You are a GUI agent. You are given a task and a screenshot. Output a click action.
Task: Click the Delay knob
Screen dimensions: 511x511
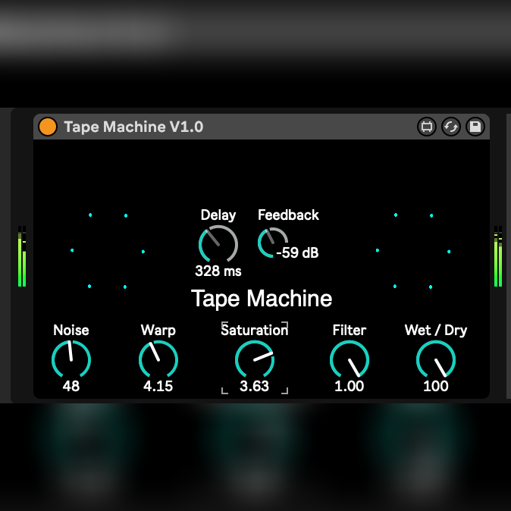(218, 244)
